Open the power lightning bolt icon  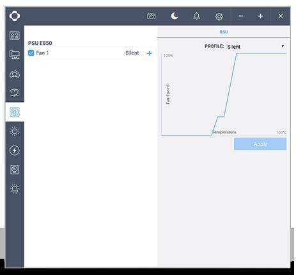tap(15, 150)
